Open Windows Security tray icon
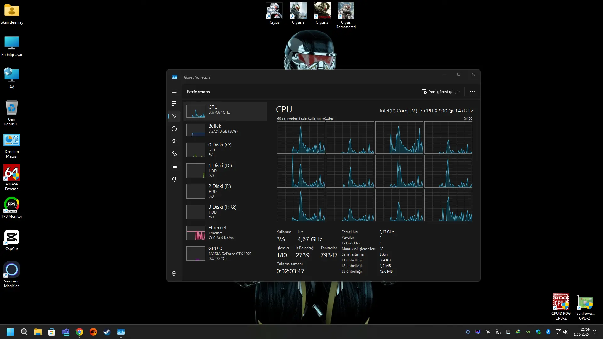This screenshot has width=603, height=339. (x=538, y=332)
